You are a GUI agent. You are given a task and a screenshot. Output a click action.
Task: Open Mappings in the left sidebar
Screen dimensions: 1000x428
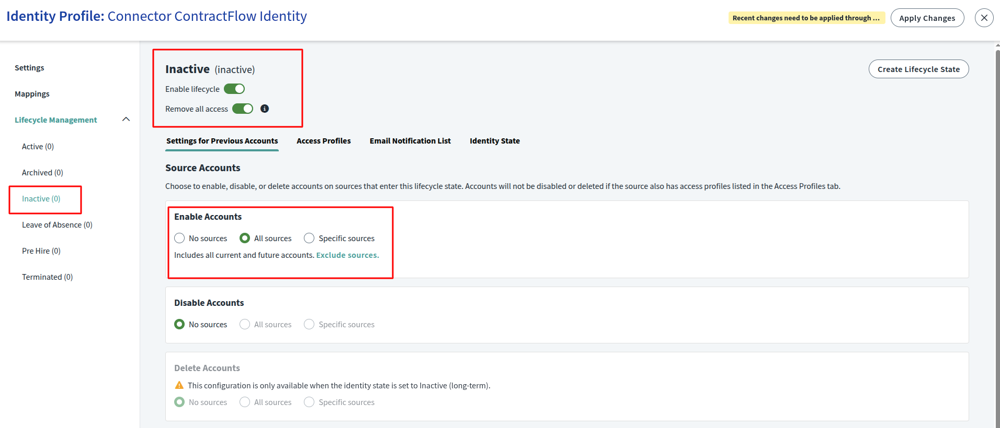(x=32, y=94)
